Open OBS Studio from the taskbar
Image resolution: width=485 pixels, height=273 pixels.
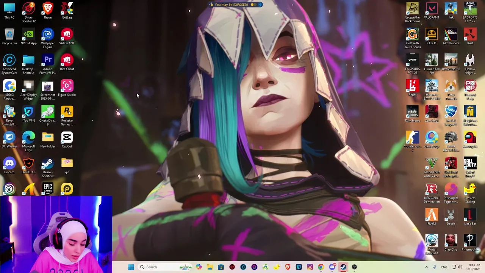click(354, 267)
